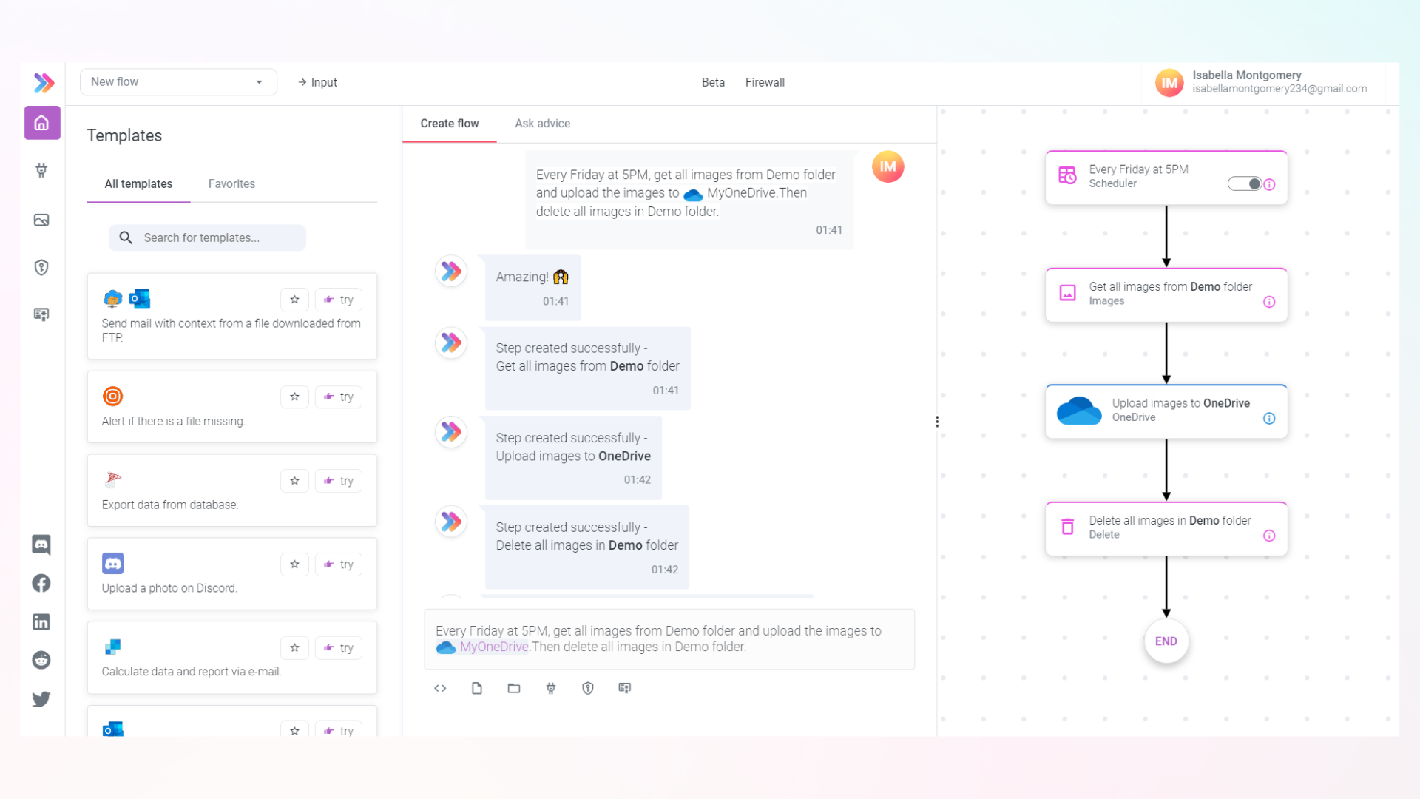Click the flow prompt text box
This screenshot has height=799, width=1420.
click(x=669, y=639)
